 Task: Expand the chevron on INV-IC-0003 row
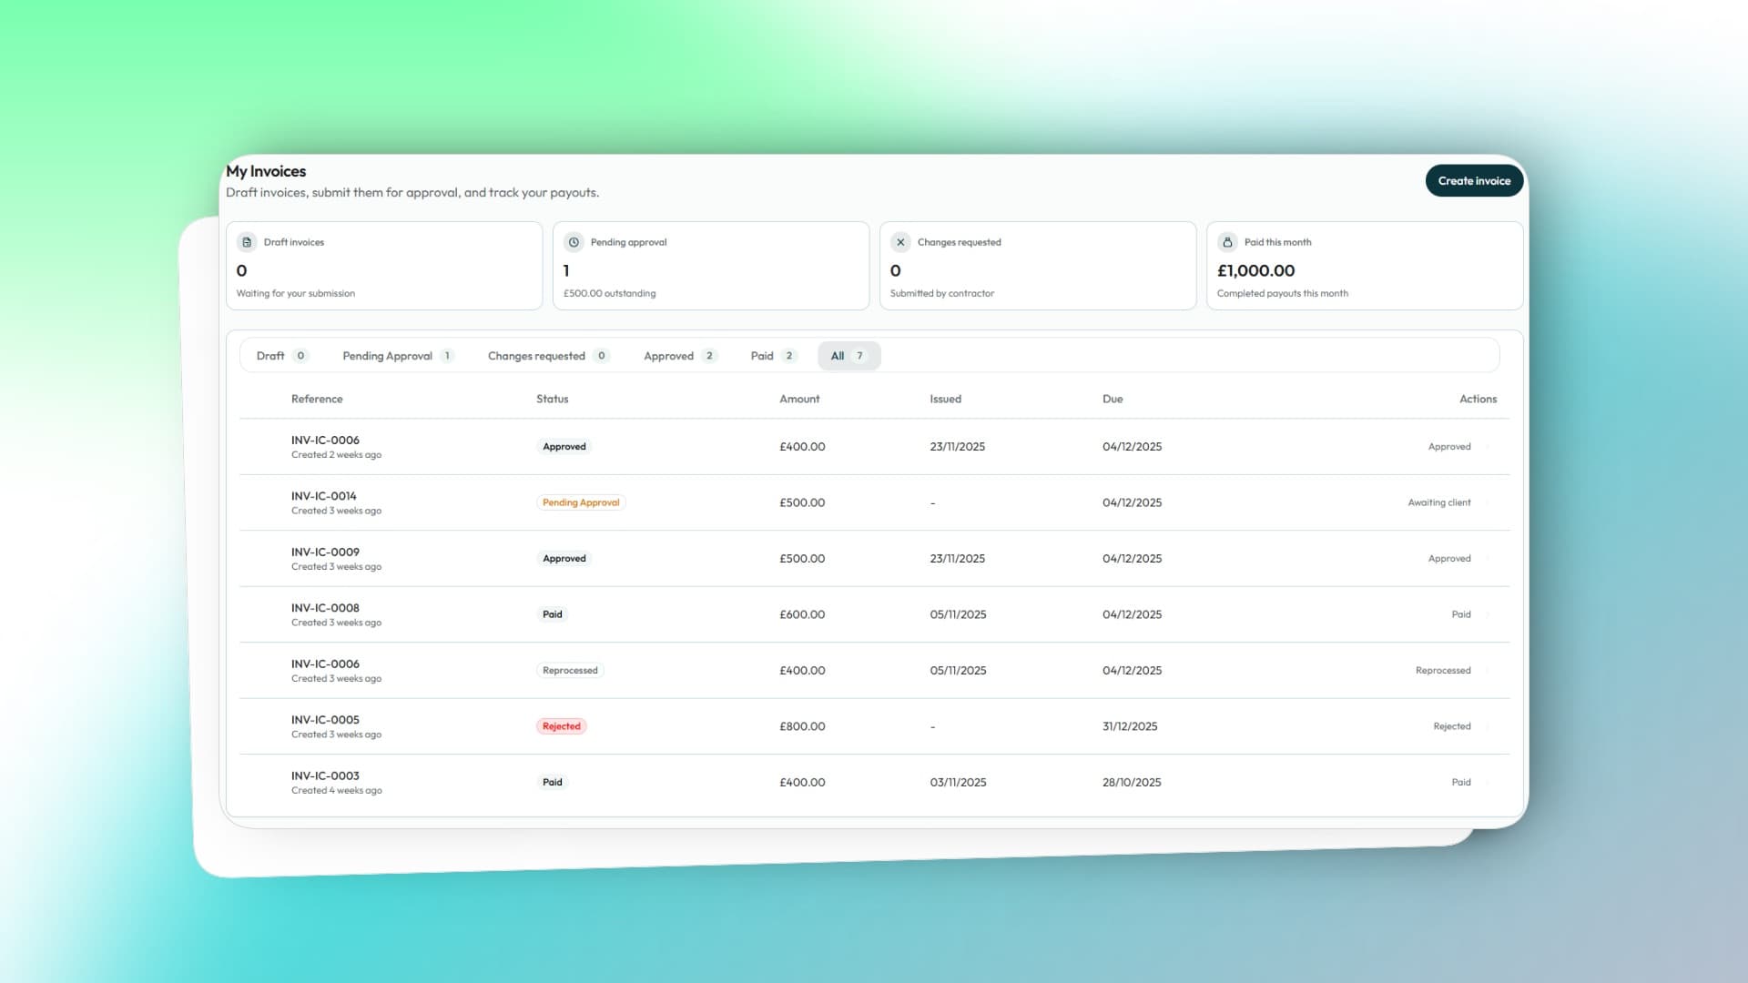point(1488,782)
